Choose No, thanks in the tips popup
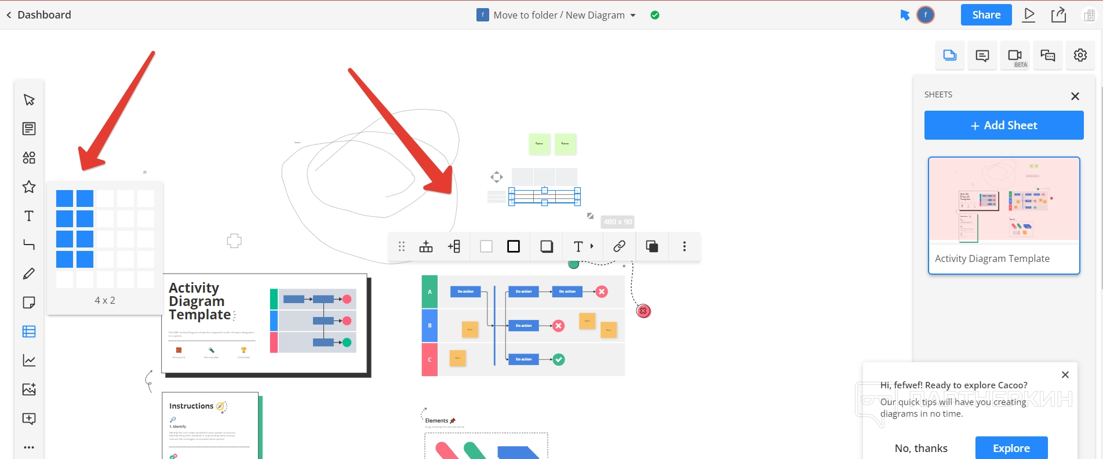This screenshot has width=1103, height=459. coord(921,448)
